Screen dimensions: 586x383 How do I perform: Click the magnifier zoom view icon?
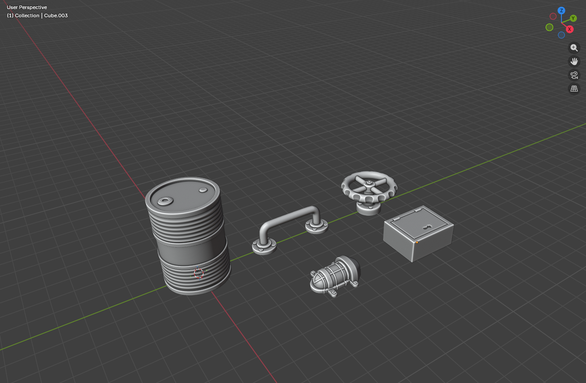574,48
